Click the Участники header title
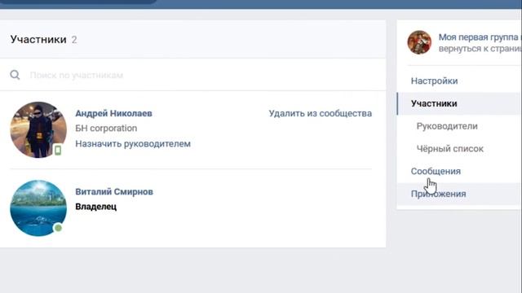 38,39
